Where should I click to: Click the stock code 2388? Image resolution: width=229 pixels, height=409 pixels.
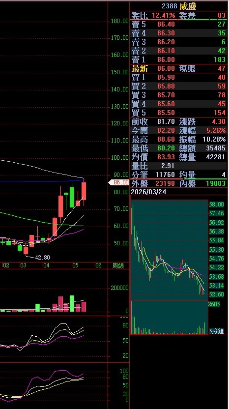click(x=169, y=6)
